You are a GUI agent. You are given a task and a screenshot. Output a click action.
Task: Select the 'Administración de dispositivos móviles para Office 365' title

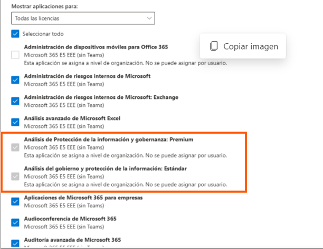coord(96,47)
